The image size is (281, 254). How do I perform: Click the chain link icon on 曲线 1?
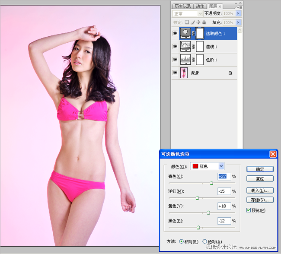click(x=193, y=47)
